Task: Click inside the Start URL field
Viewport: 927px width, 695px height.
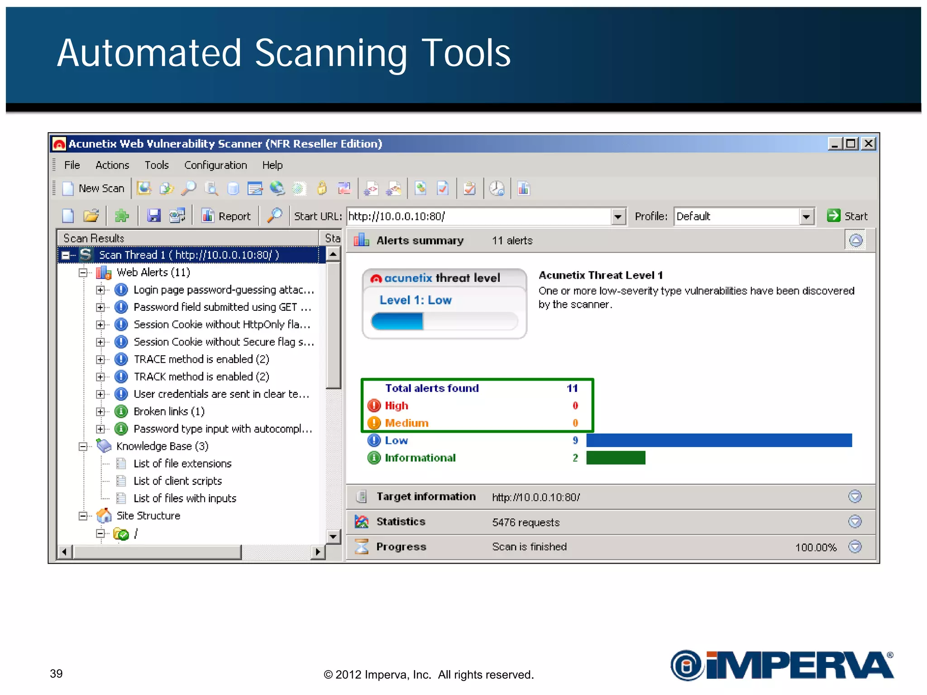Action: [x=479, y=217]
